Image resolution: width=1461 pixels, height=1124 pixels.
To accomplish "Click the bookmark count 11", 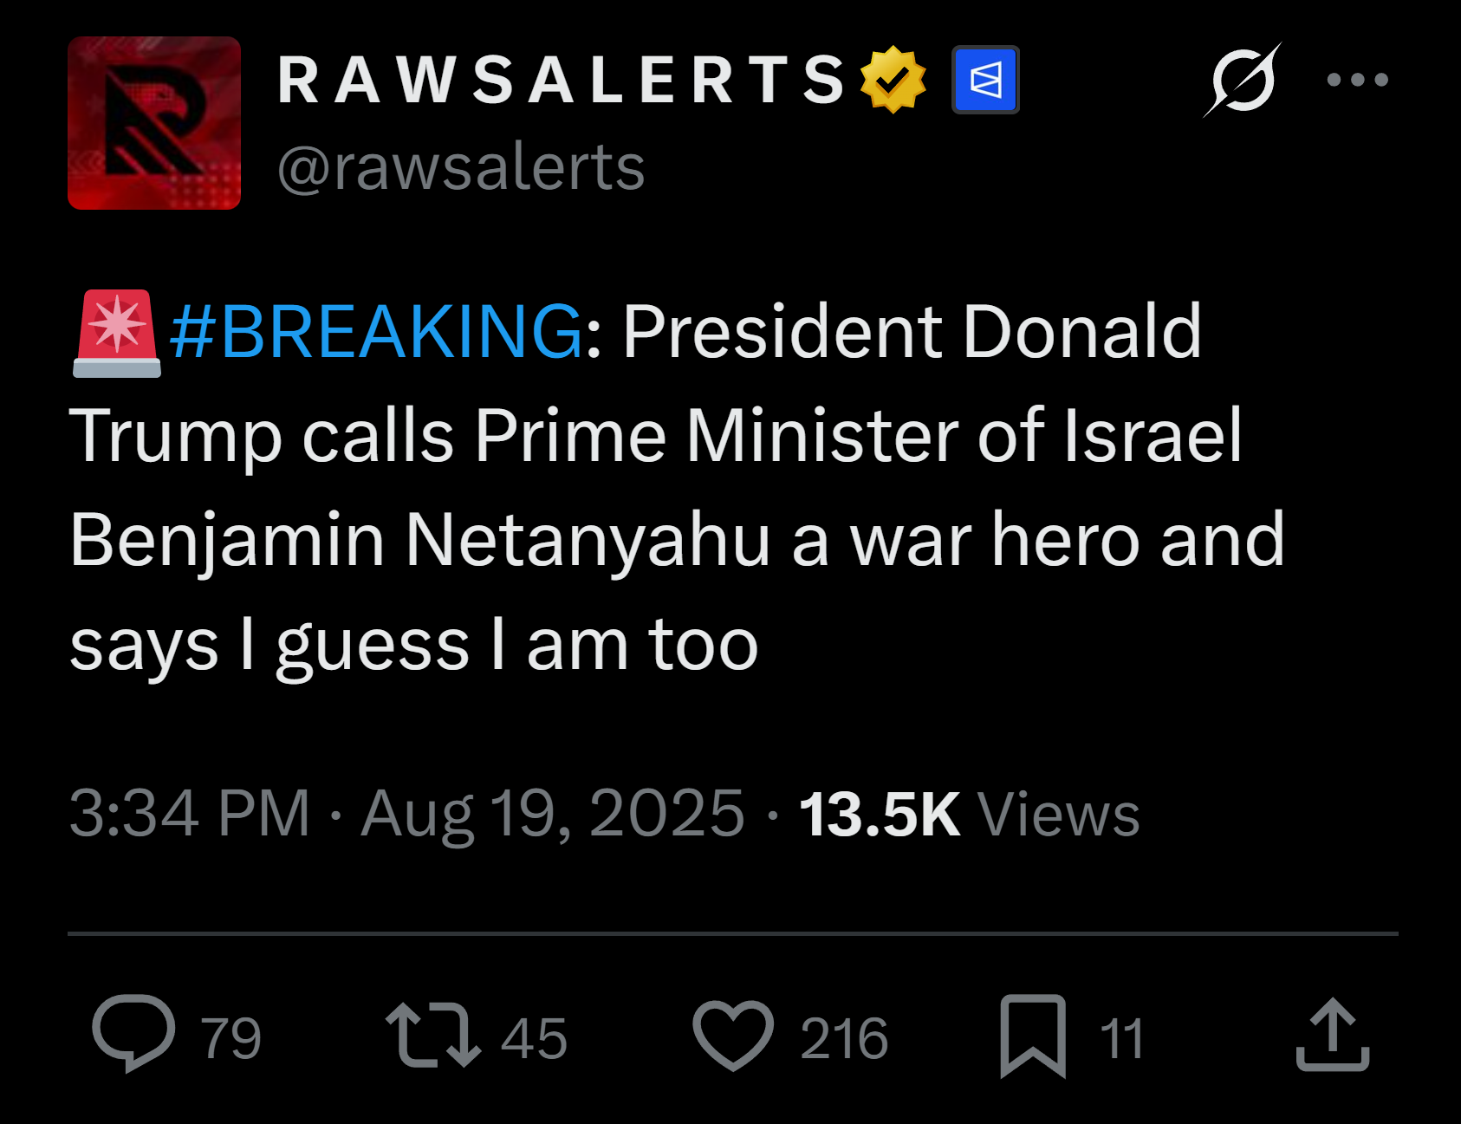I will pos(1121,1037).
